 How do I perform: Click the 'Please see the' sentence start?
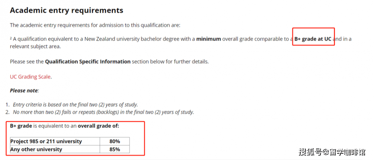pyautogui.click(x=27, y=62)
